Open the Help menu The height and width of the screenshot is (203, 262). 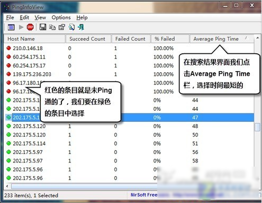point(82,17)
